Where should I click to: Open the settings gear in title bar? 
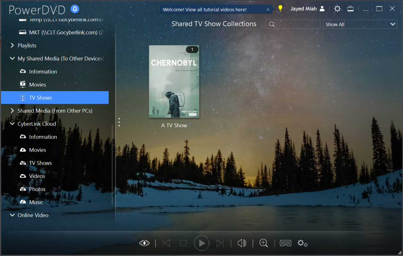click(x=337, y=9)
